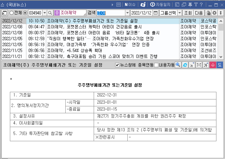225x159 pixels.
Task: Click the N 이슈 button in title bar
Action: click(x=130, y=5)
